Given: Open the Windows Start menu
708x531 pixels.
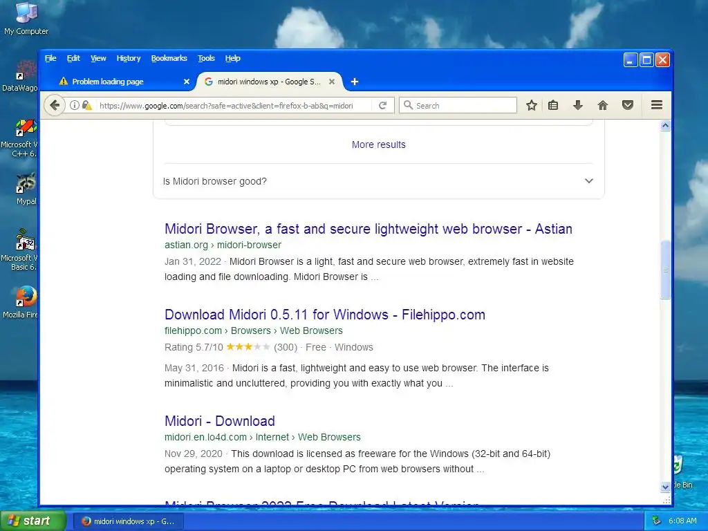Looking at the screenshot, I should 33,521.
